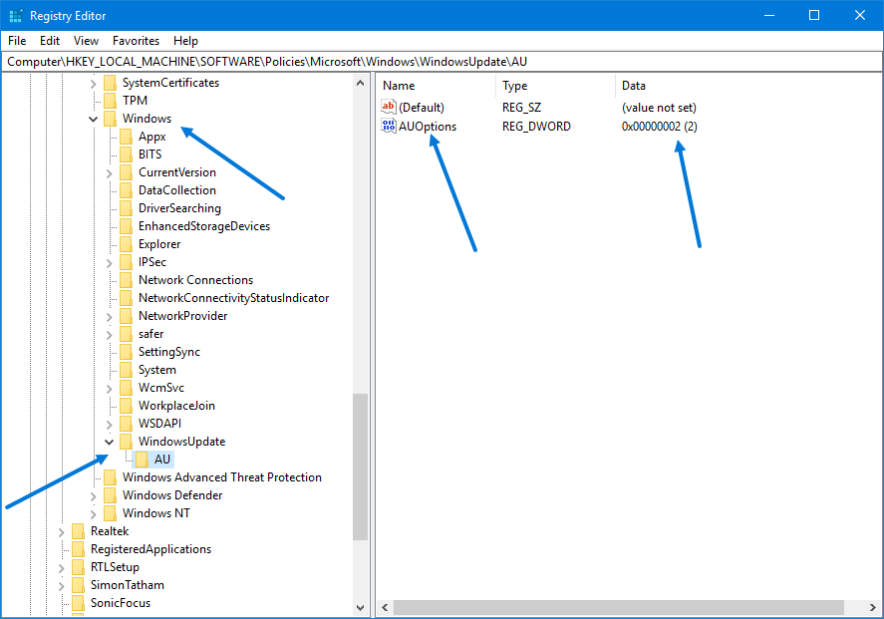Expand the Windows NT key
Image resolution: width=884 pixels, height=619 pixels.
(x=93, y=514)
